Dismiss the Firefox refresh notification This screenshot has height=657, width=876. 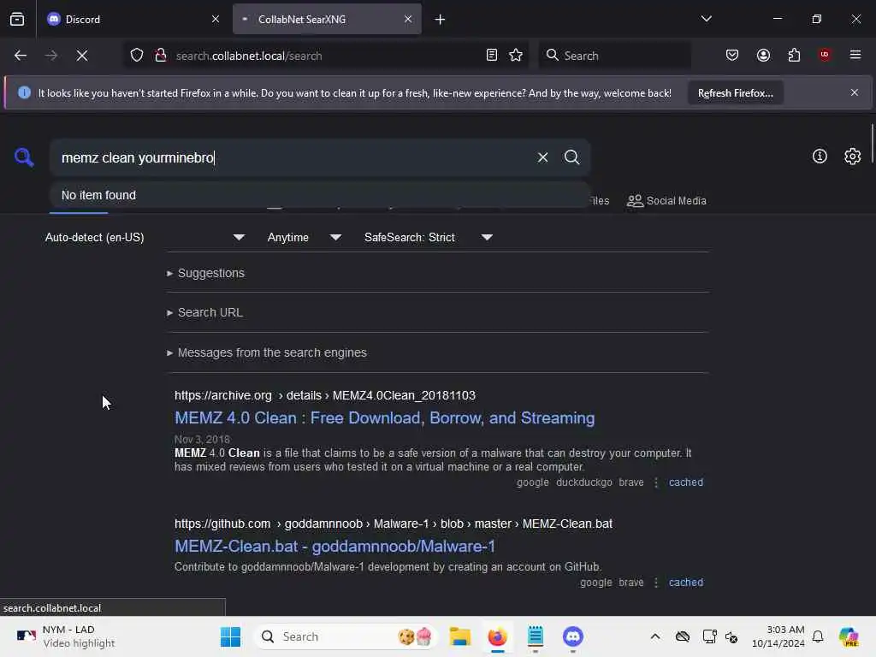[x=855, y=92]
